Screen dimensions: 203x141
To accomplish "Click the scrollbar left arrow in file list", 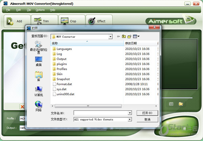I will [x=52, y=106].
